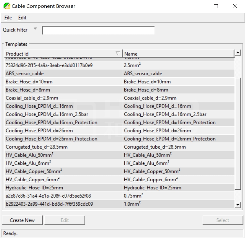Viewport: 245px width, 238px height.
Task: Select product id a2e87c86-31a4-4e1a-208f-c07d5ae62f08
Action: [x=64, y=196]
